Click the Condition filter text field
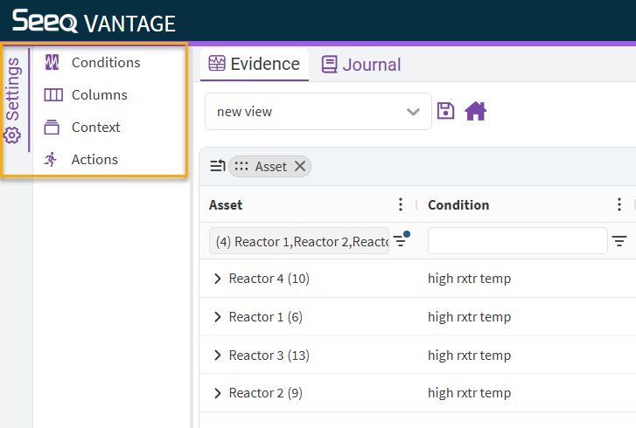This screenshot has height=428, width=636. [517, 240]
